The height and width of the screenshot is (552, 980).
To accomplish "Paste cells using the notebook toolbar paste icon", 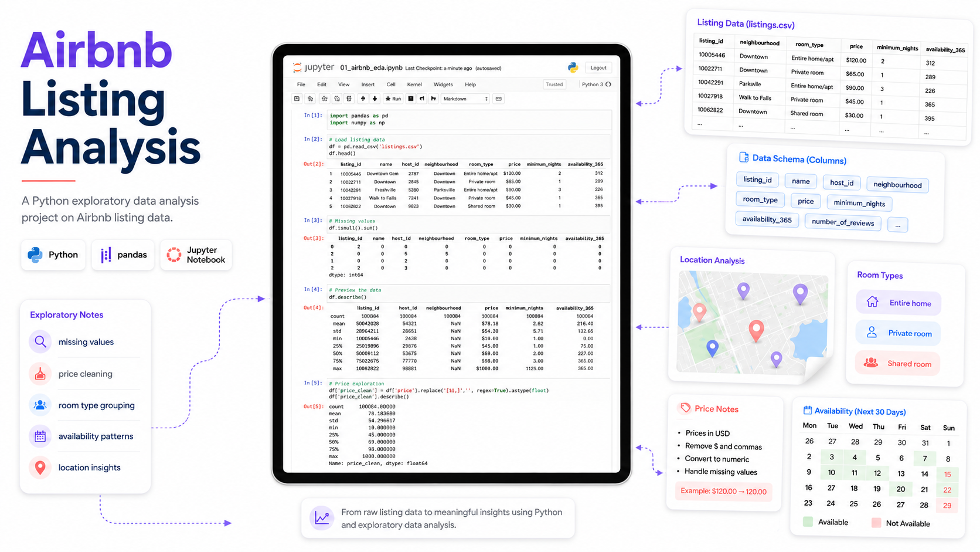I will click(349, 99).
